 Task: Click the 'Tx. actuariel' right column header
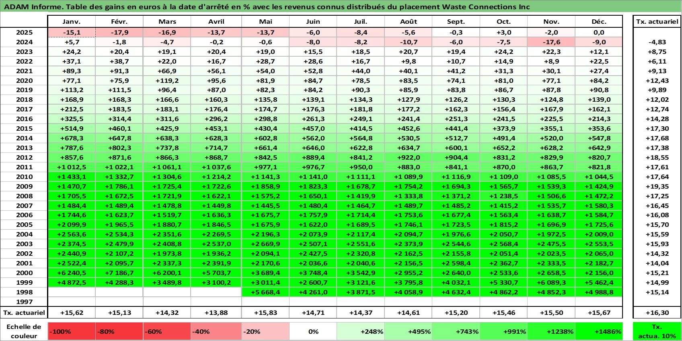pyautogui.click(x=657, y=22)
